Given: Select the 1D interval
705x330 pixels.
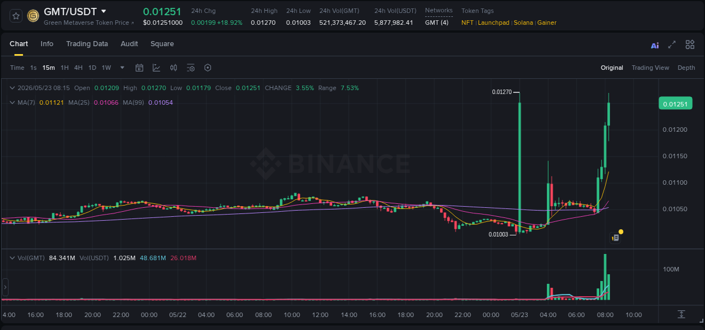Looking at the screenshot, I should coord(92,68).
